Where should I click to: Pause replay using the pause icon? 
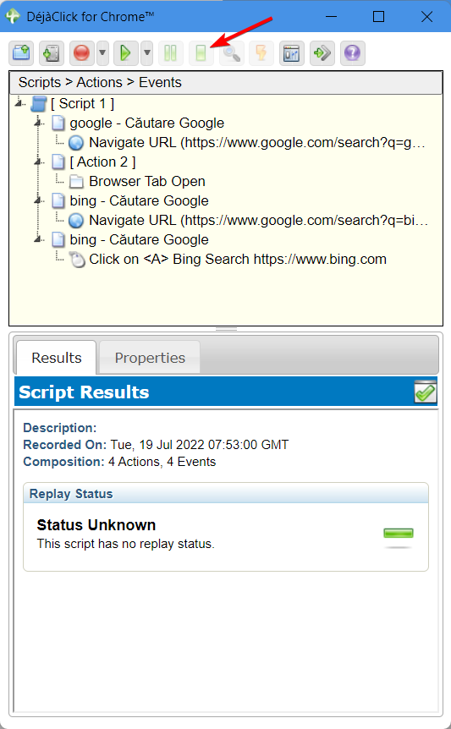171,53
